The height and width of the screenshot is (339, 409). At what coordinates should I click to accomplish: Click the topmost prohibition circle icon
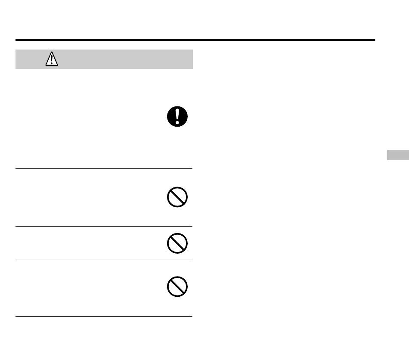click(177, 197)
